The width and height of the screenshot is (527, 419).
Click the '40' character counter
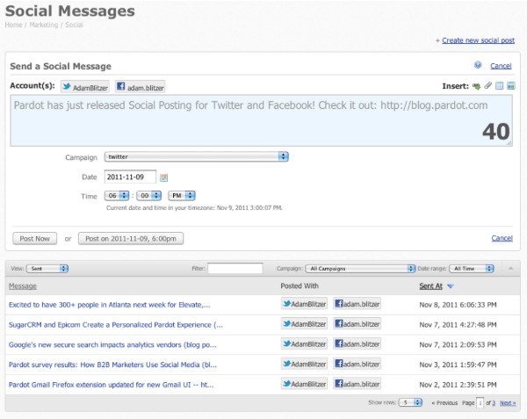pyautogui.click(x=496, y=132)
